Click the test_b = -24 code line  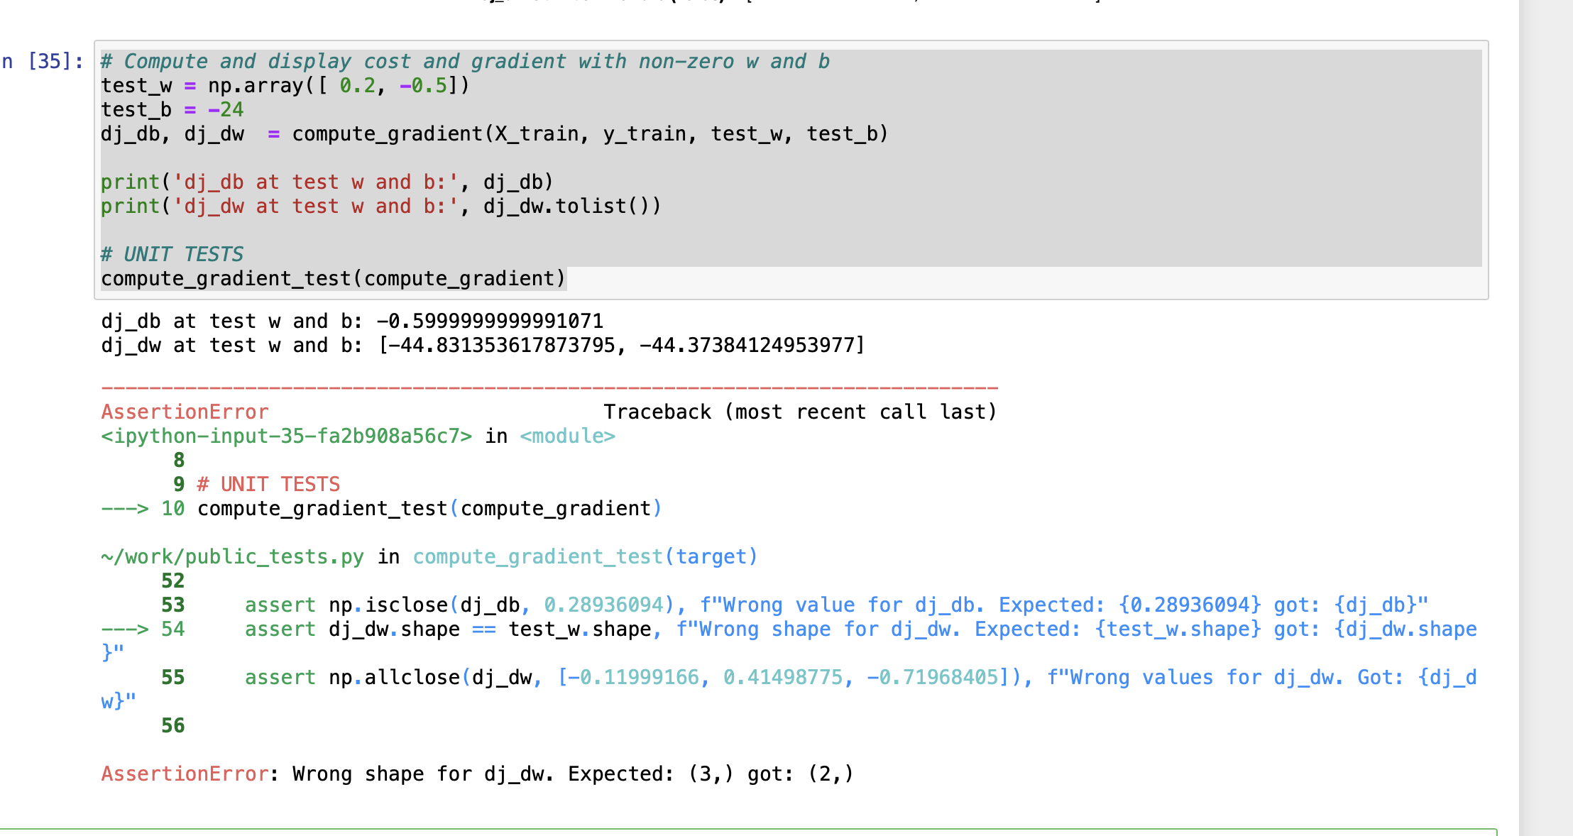coord(172,110)
